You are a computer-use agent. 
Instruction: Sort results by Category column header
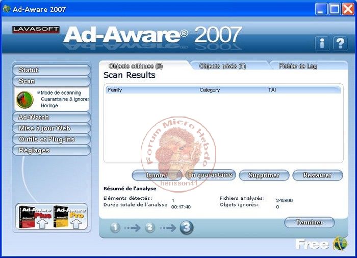[x=210, y=90]
